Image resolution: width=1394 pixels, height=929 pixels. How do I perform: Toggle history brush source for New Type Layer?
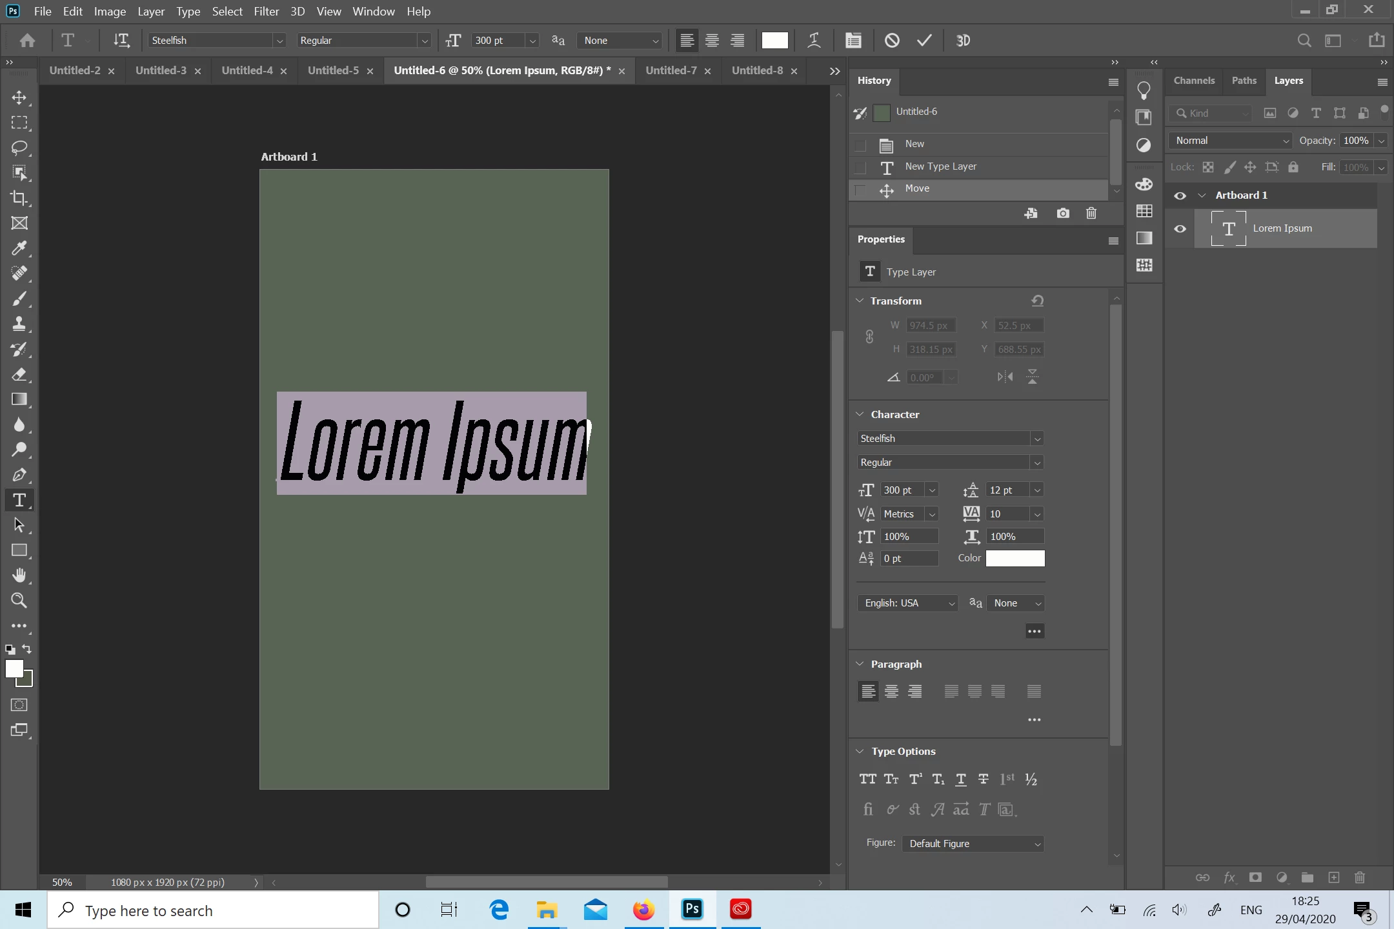[860, 167]
